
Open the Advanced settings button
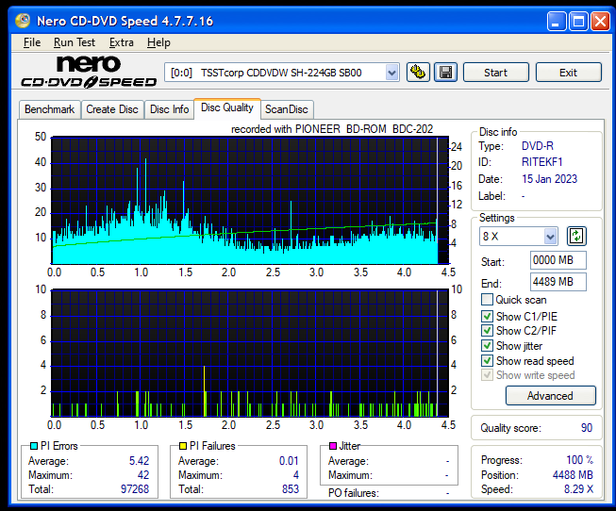(x=550, y=396)
